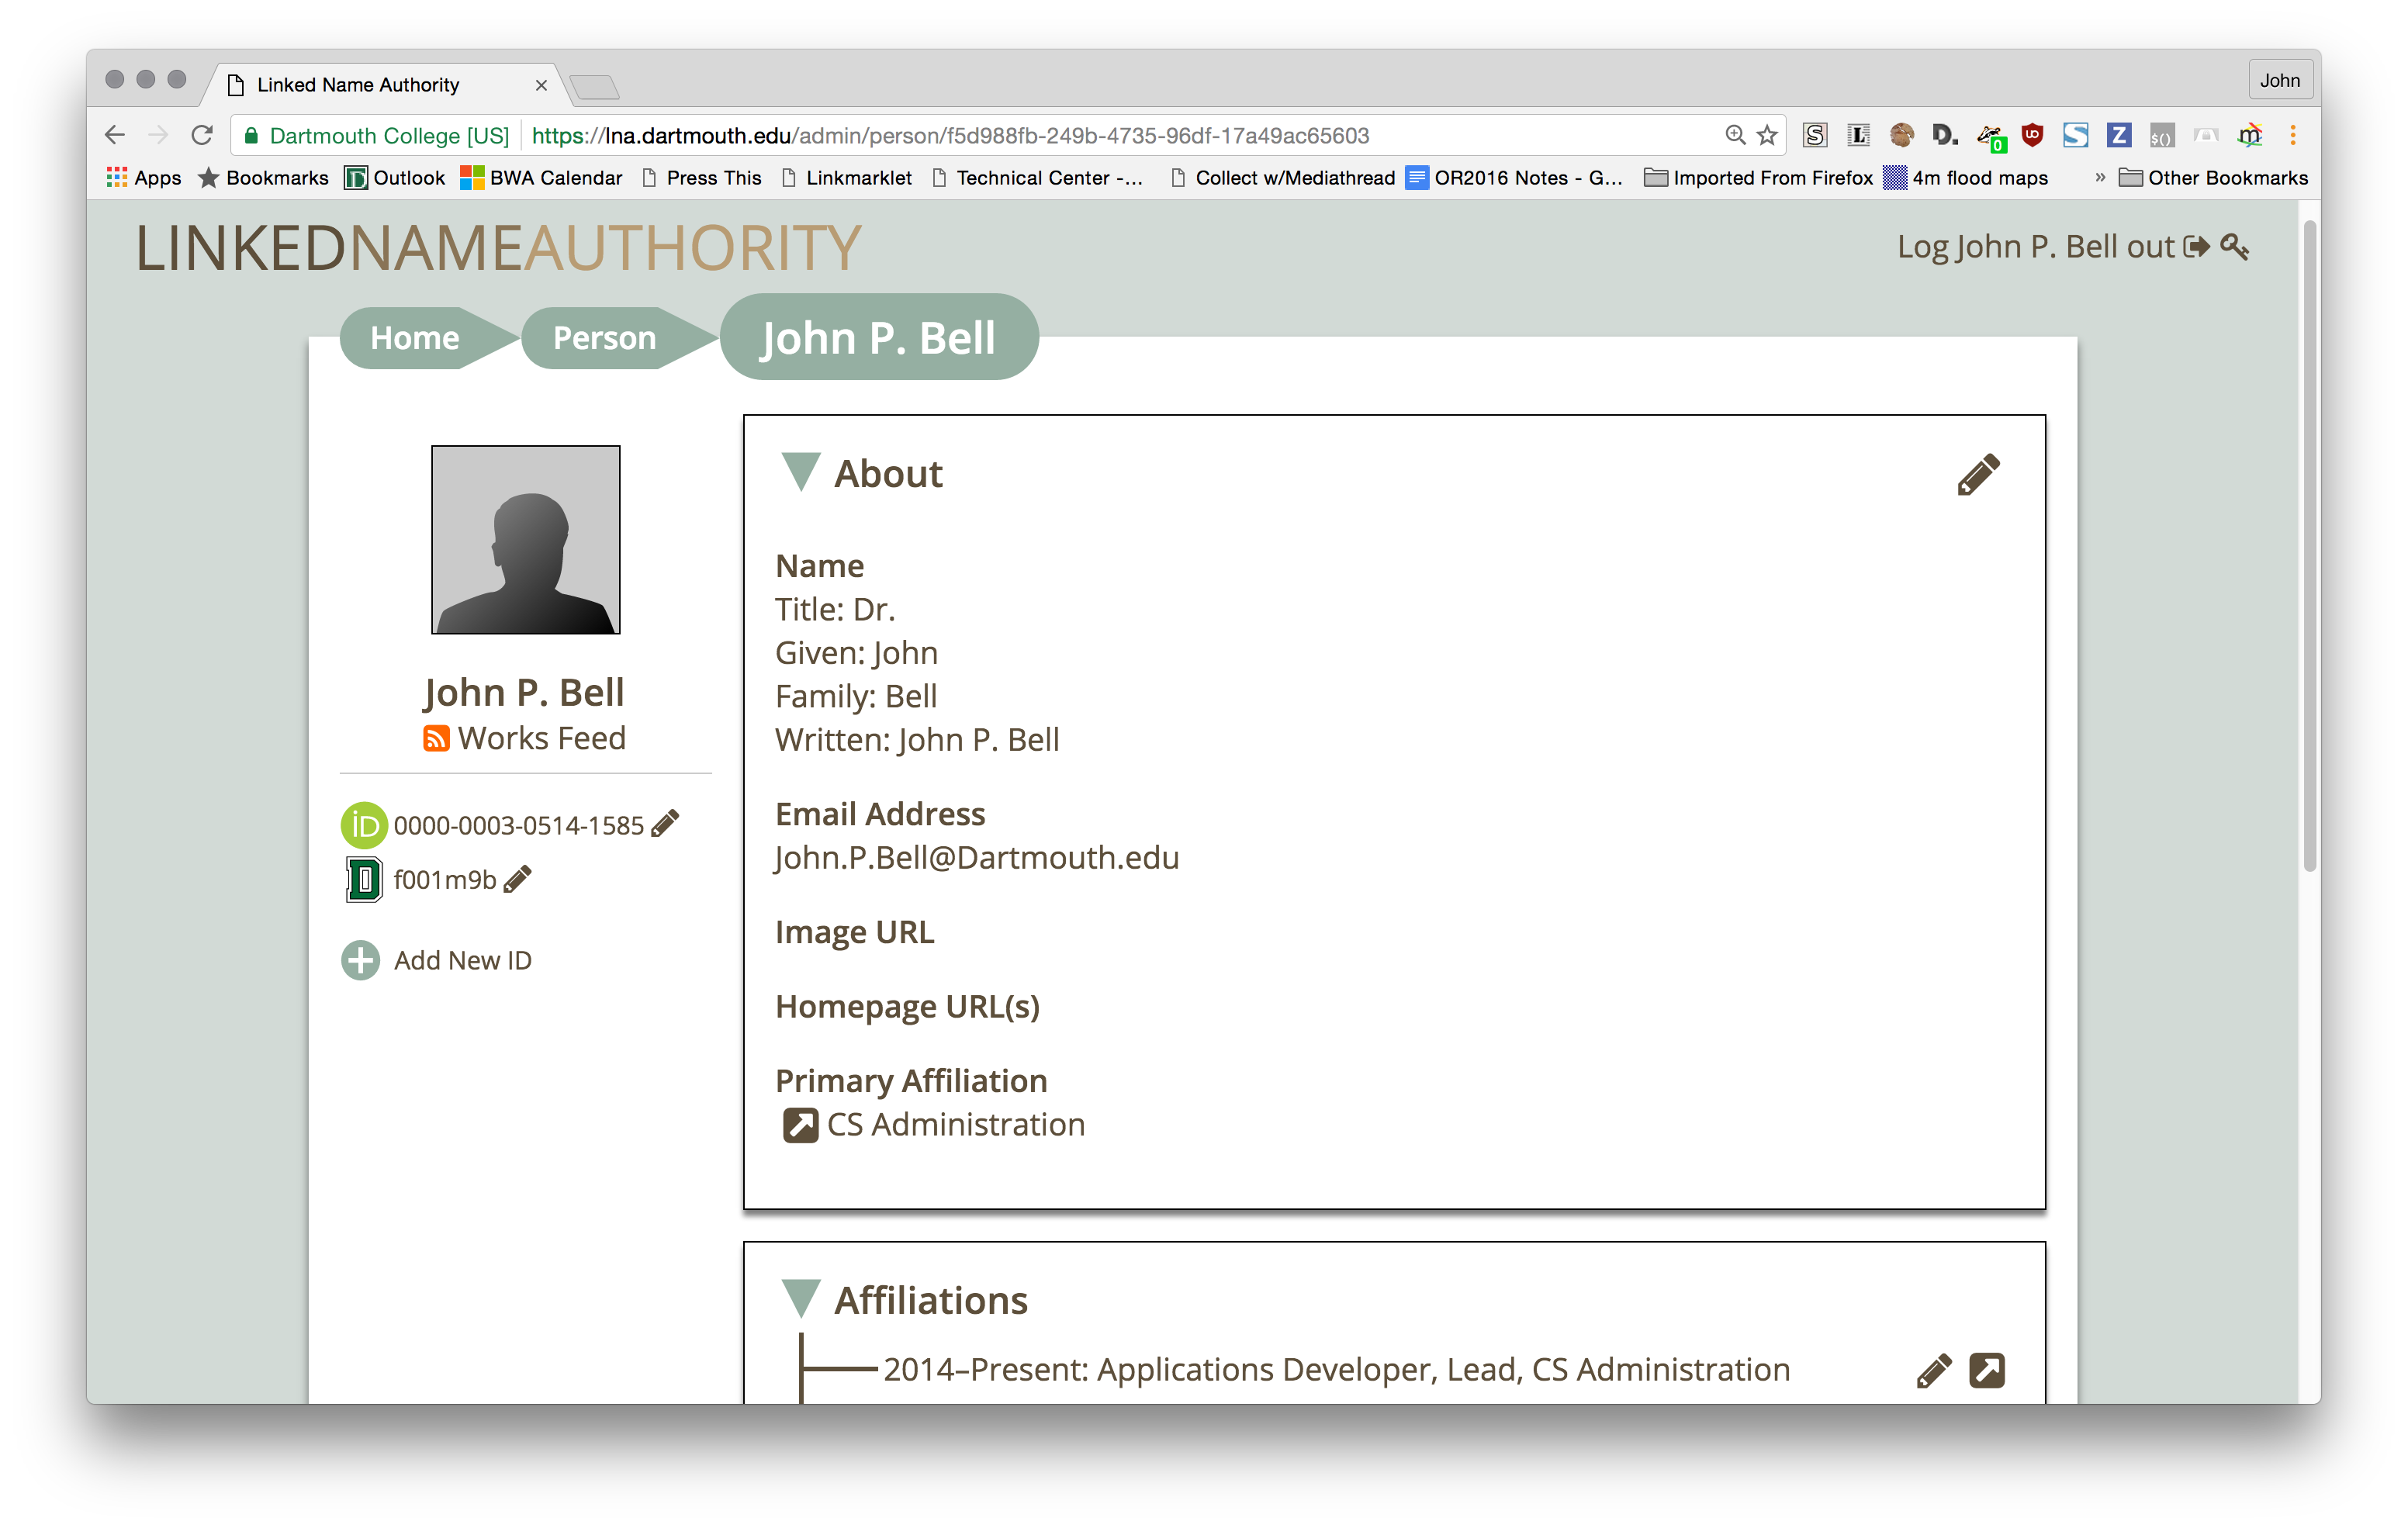Open the 4m flood maps bookmark

[x=1966, y=178]
